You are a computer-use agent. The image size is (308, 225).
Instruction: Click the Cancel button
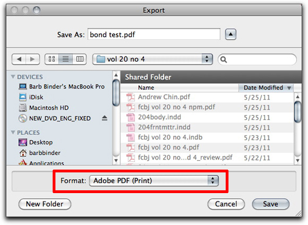point(226,204)
